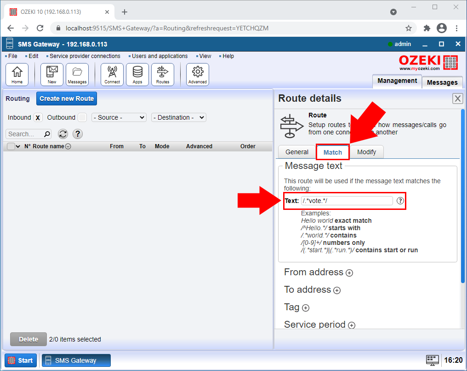Open the select-all dropdown arrow in table header

coord(18,146)
